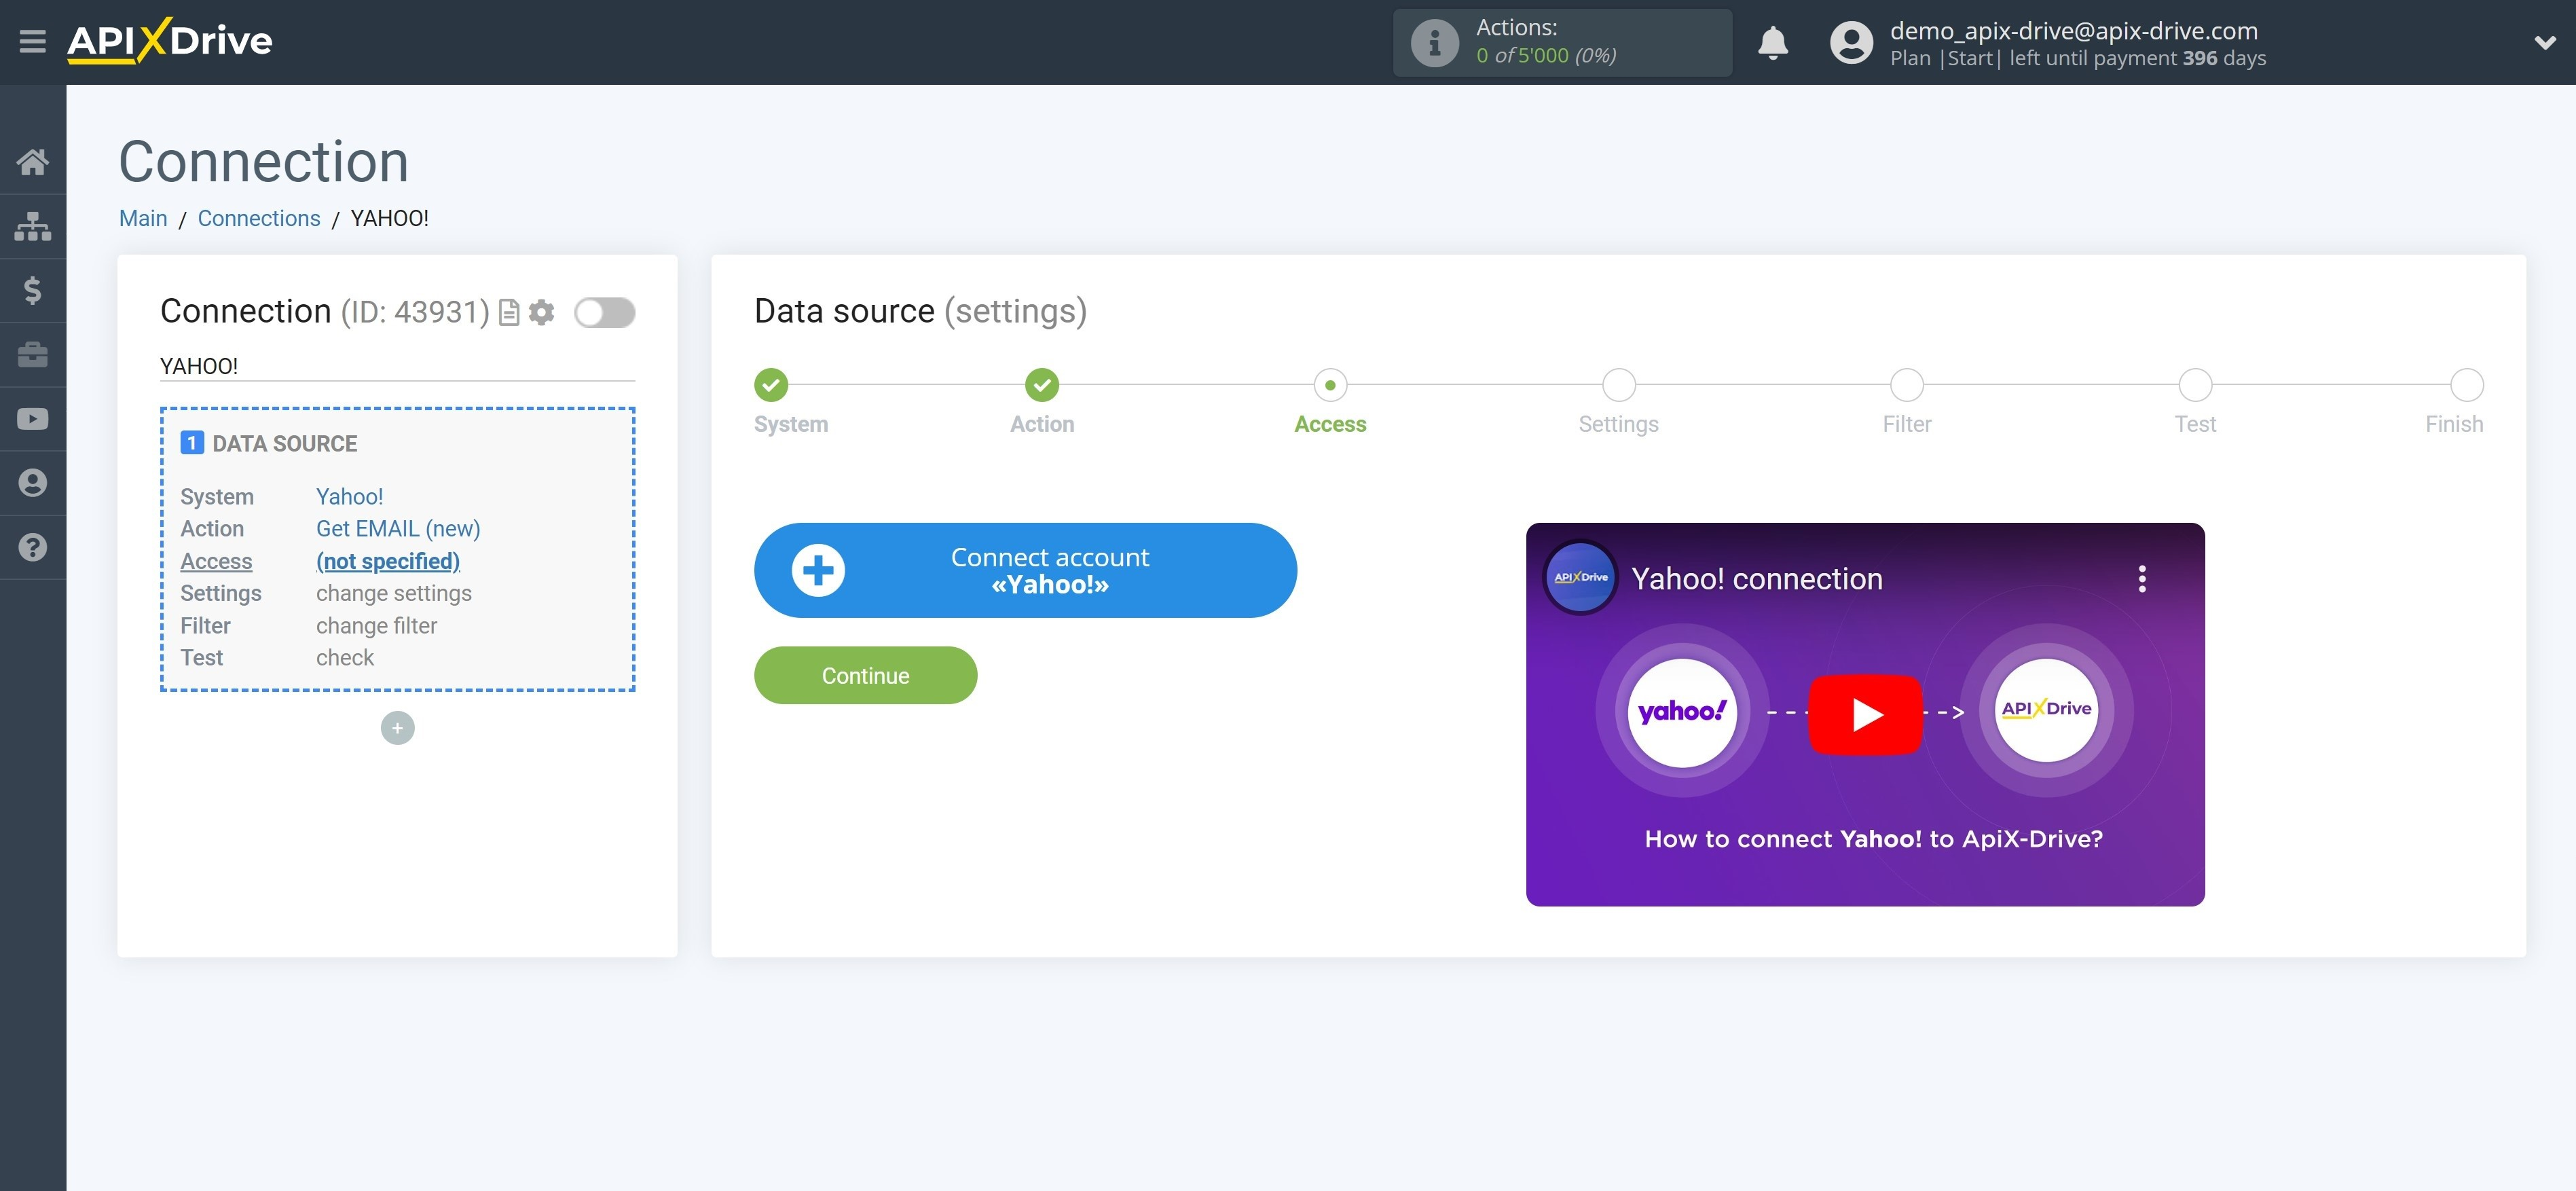The height and width of the screenshot is (1191, 2576).
Task: Select the Settings step marker
Action: click(1618, 385)
